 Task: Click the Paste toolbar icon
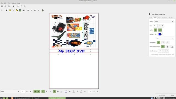click(x=25, y=6)
